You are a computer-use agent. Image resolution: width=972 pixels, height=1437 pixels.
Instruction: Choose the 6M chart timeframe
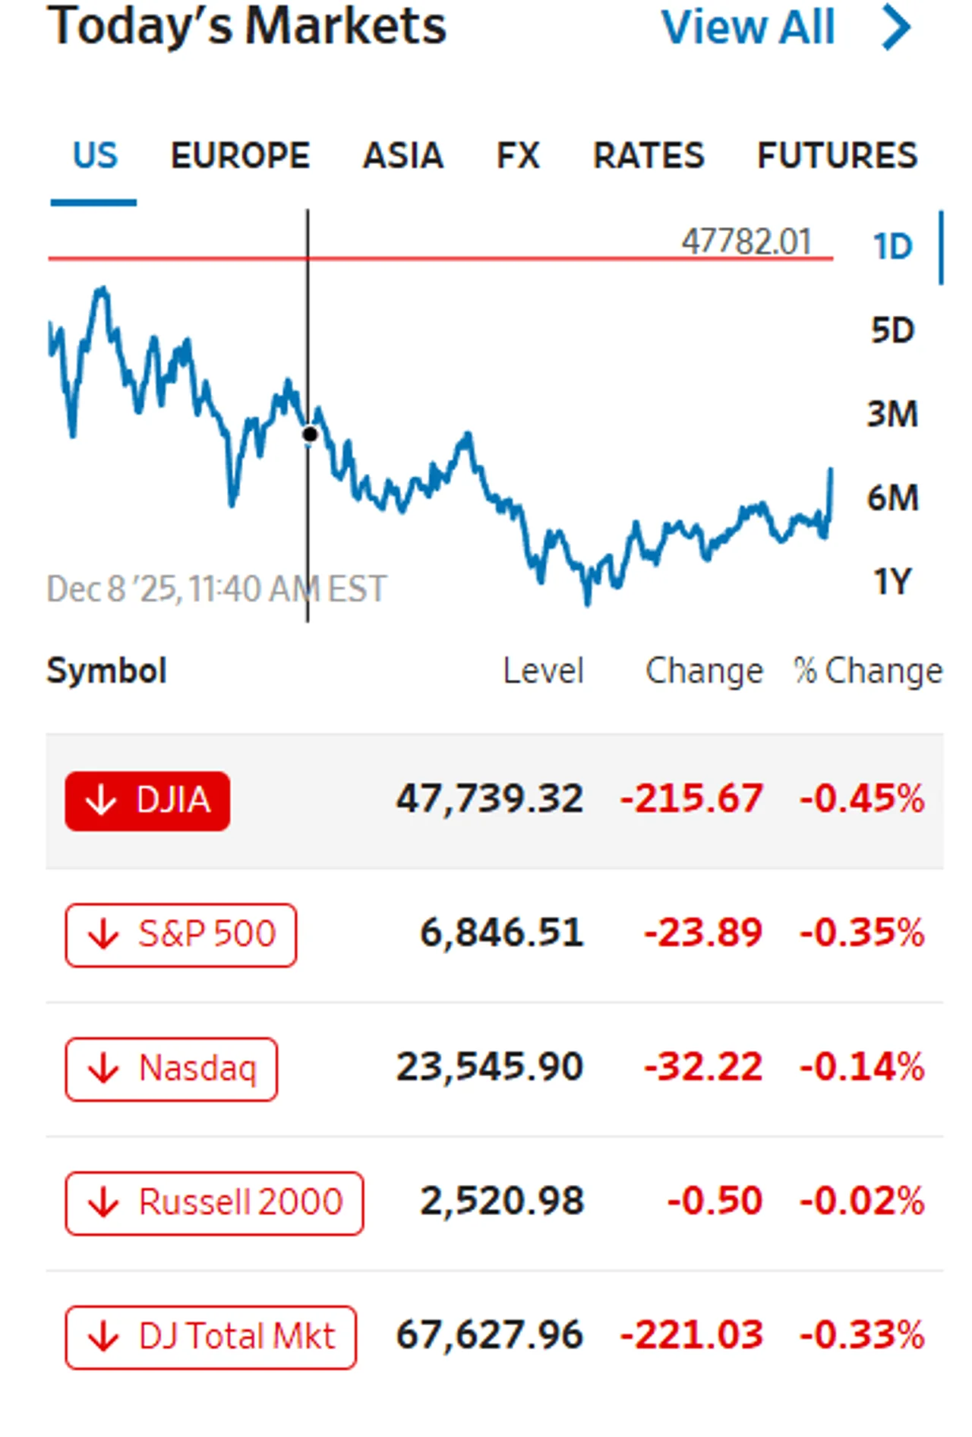(x=892, y=498)
